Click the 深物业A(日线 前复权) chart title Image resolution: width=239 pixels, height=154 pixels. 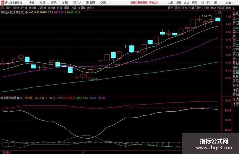[12, 12]
